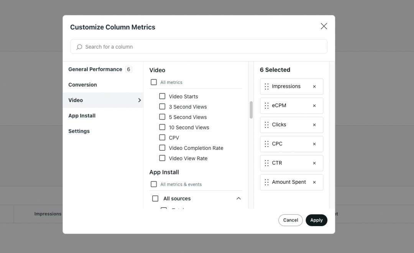The height and width of the screenshot is (253, 414).
Task: Remove Impressions from selected columns
Action: click(314, 87)
